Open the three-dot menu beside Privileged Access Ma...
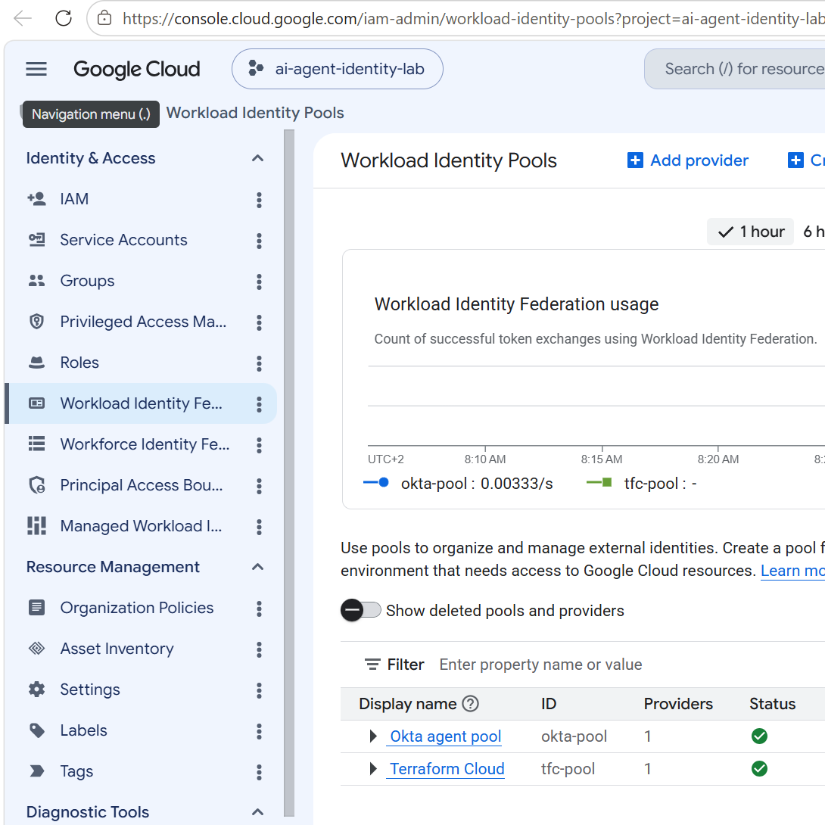This screenshot has height=825, width=825. (x=259, y=322)
